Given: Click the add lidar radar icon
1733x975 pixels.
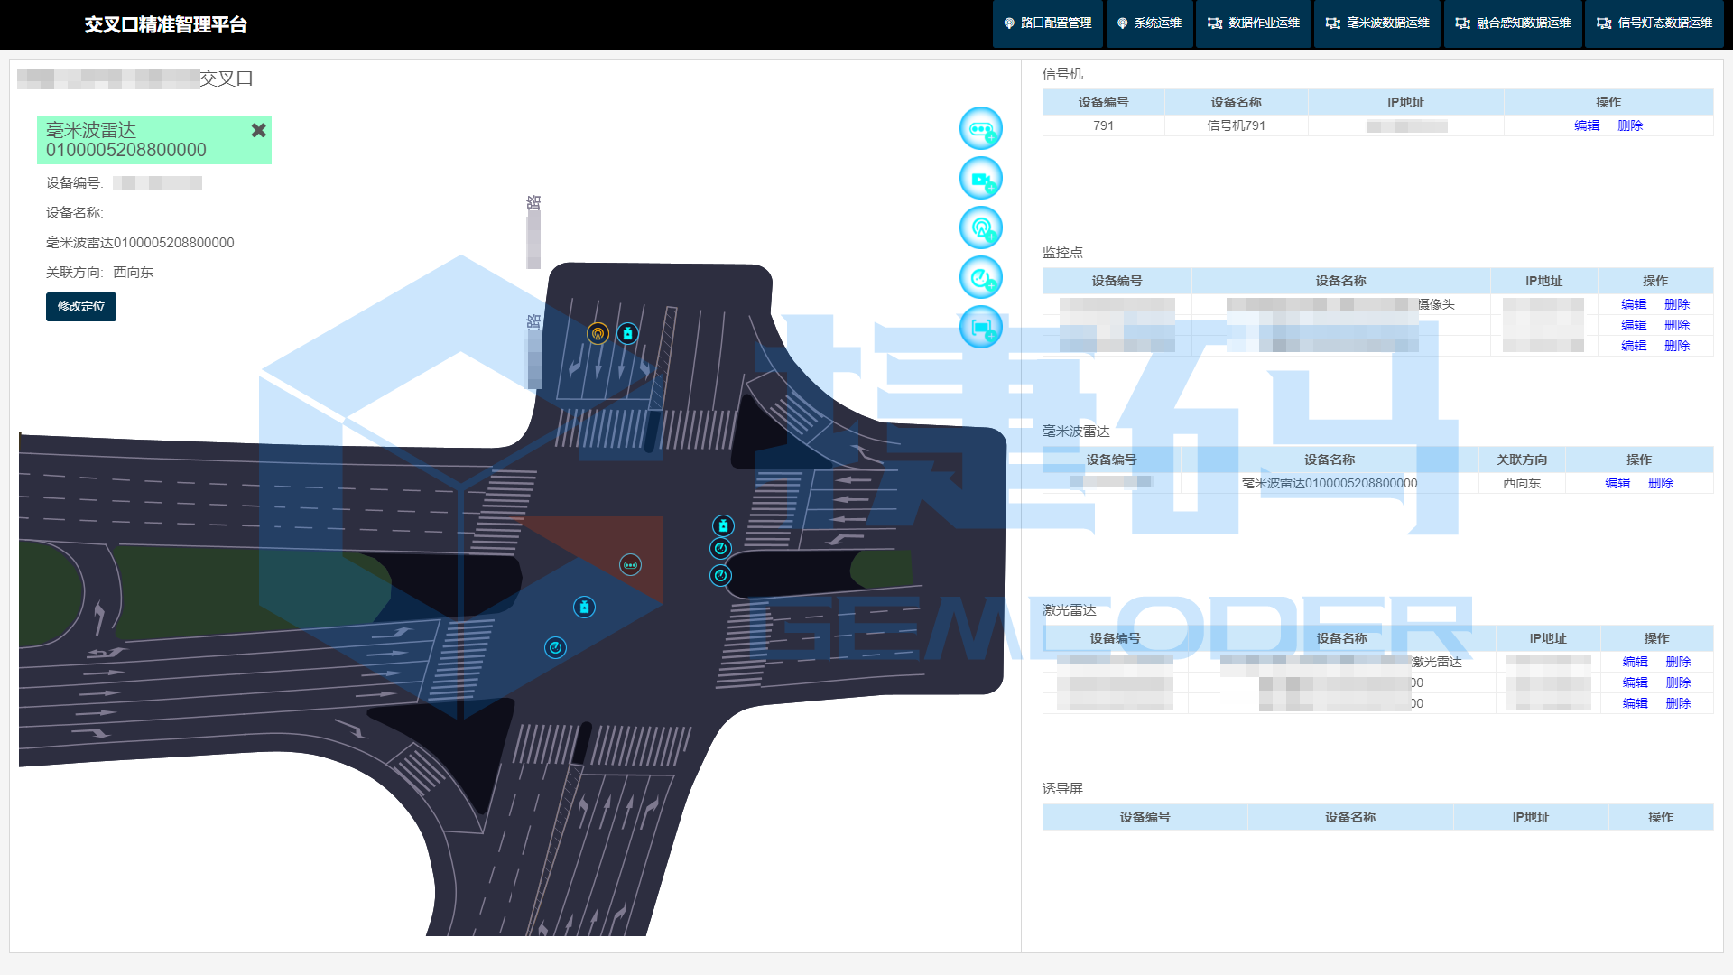Looking at the screenshot, I should point(980,278).
